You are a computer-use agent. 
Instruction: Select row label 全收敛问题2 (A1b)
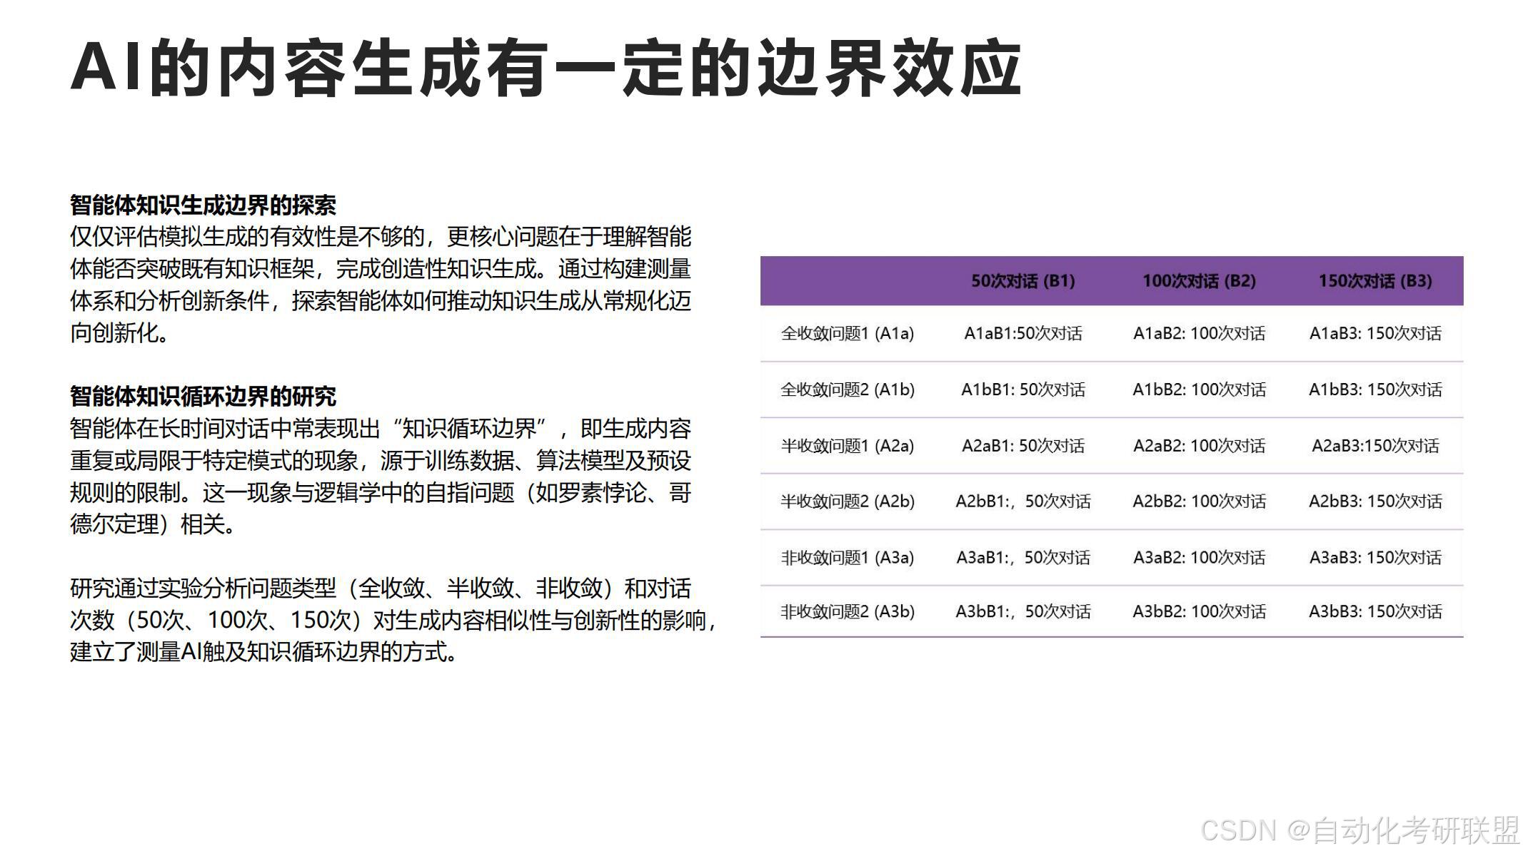[x=848, y=390]
